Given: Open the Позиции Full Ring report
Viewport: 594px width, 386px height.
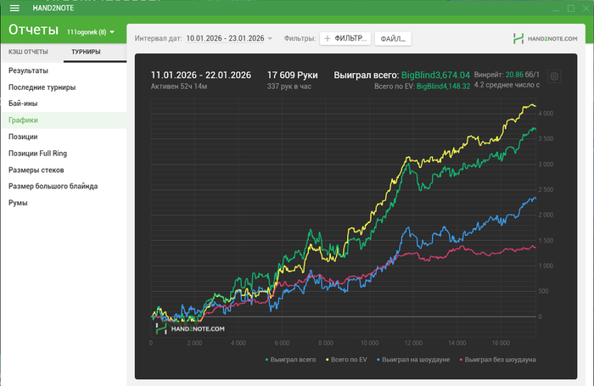Looking at the screenshot, I should (64, 154).
